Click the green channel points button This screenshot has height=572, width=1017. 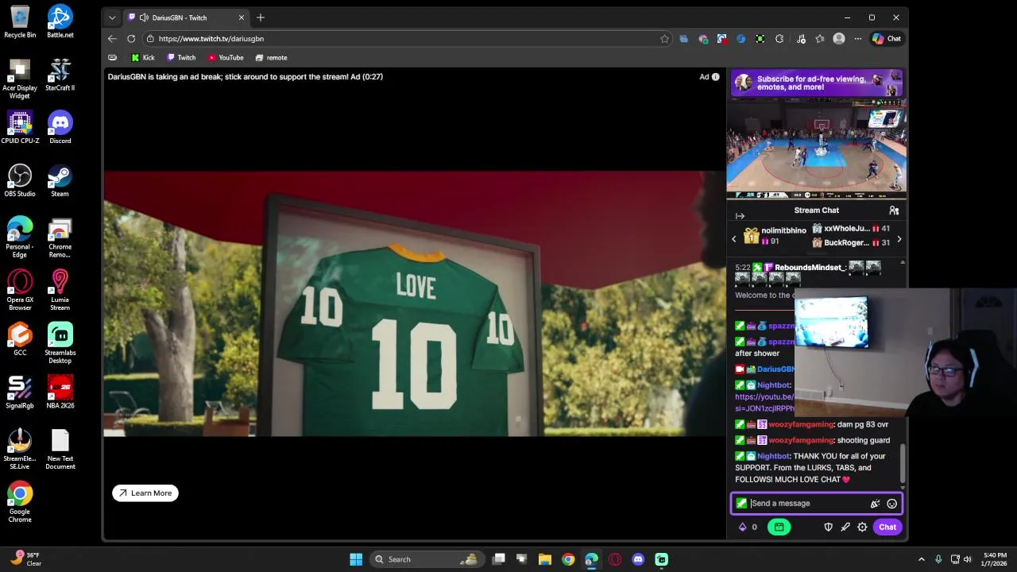point(779,527)
